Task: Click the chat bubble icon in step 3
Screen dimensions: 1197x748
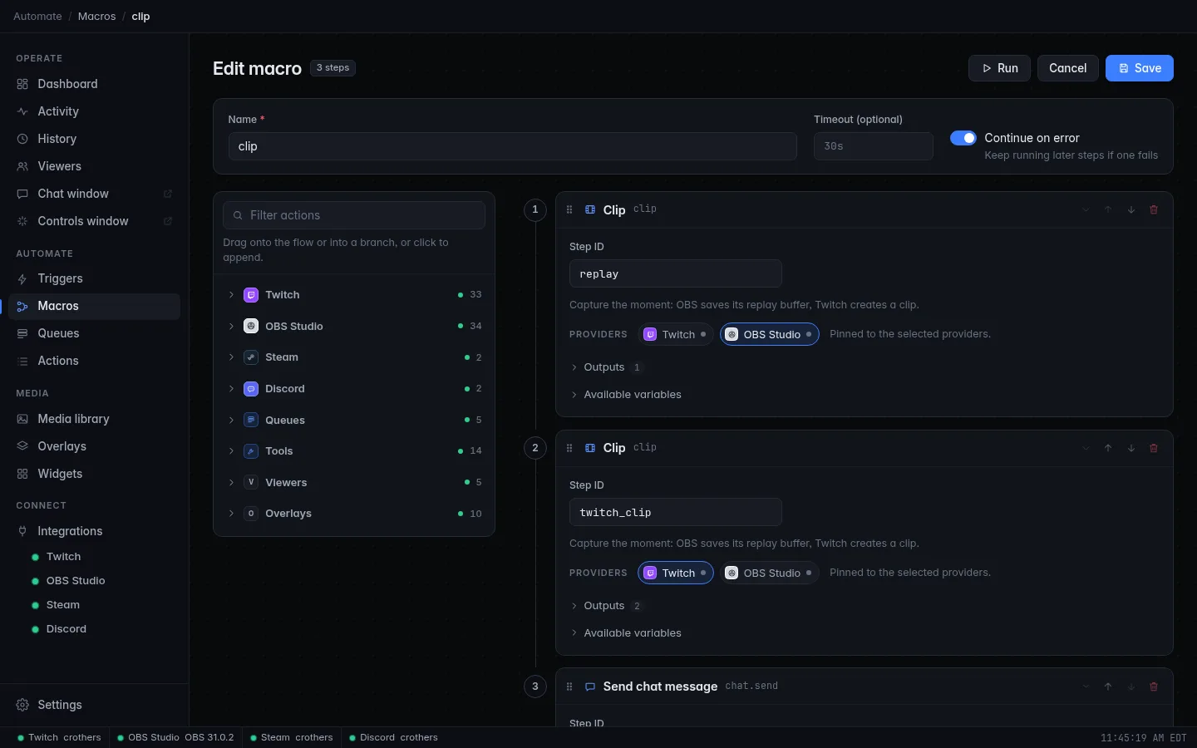Action: (x=590, y=686)
